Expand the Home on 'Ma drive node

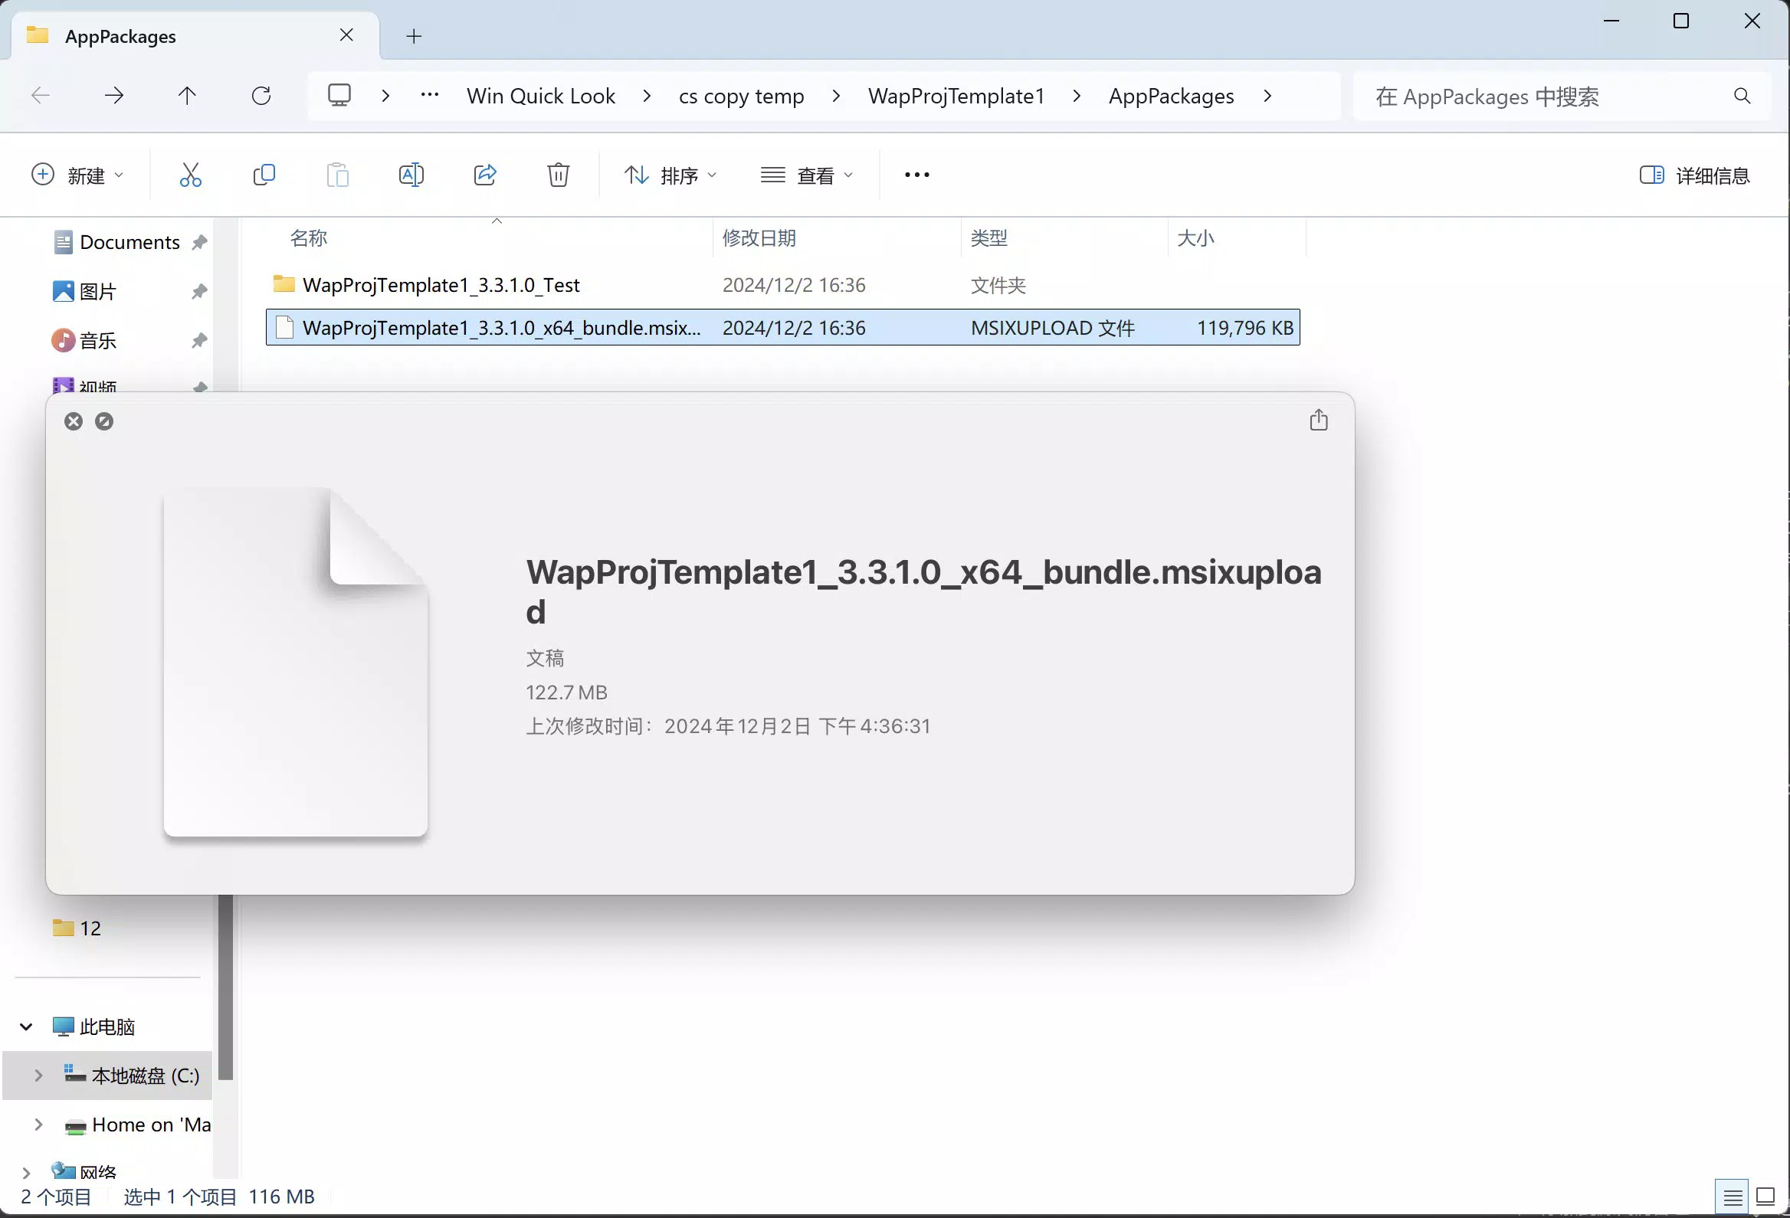[38, 1125]
